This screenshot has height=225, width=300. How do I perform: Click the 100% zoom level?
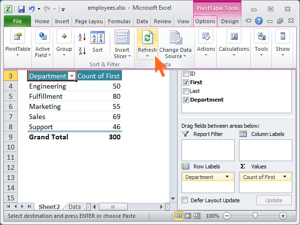click(x=212, y=216)
